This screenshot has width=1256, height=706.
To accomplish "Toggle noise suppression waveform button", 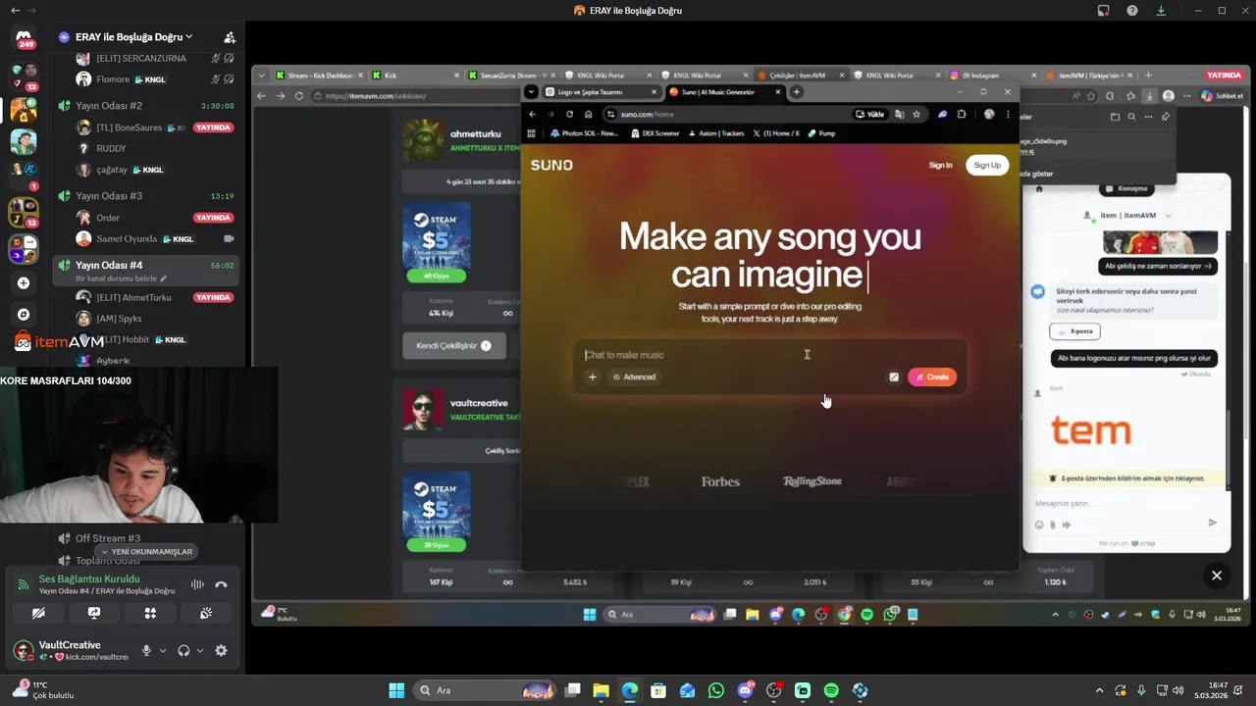I will tap(197, 584).
